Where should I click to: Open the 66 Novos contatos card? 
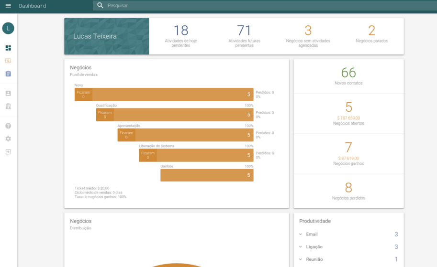[x=348, y=76]
